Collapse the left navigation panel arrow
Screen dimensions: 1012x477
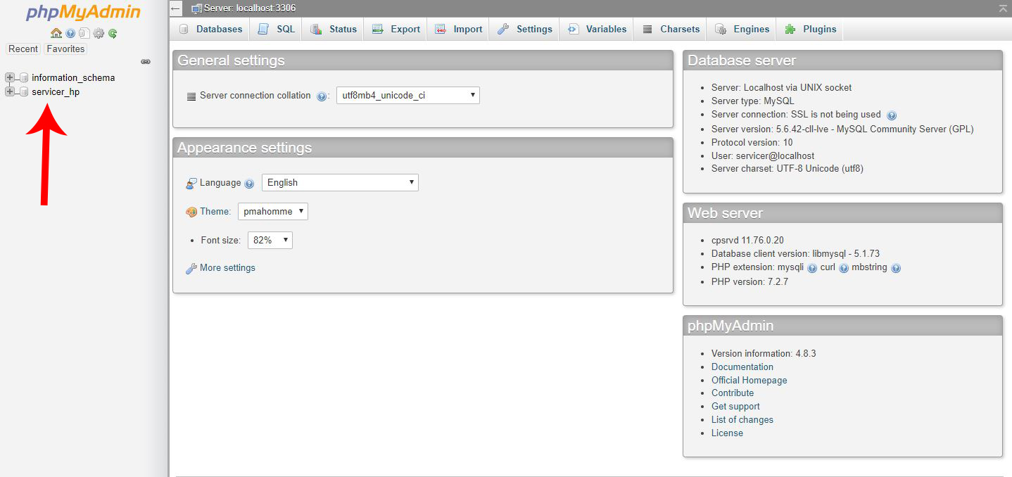[x=175, y=8]
